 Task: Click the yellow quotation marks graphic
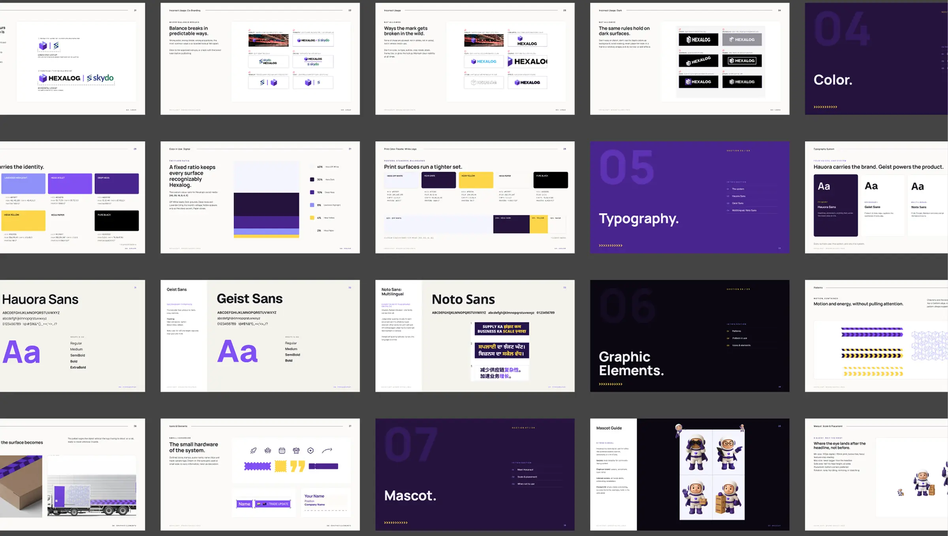297,466
